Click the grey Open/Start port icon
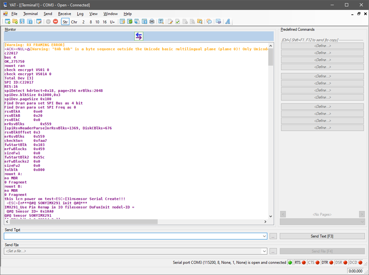This screenshot has height=275, width=369. pyautogui.click(x=48, y=22)
